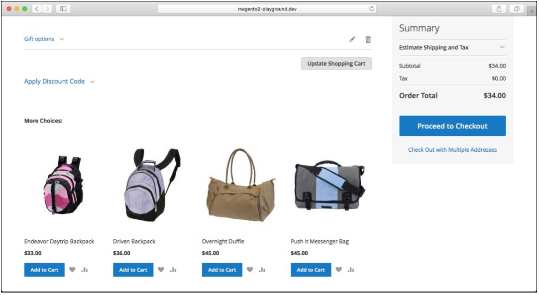Open the Driven Backpack product image
The height and width of the screenshot is (295, 539).
coord(145,184)
